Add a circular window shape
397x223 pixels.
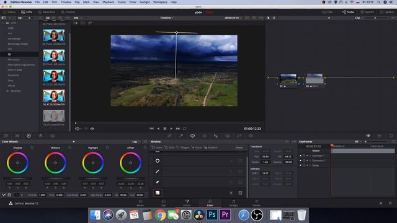pos(158,161)
